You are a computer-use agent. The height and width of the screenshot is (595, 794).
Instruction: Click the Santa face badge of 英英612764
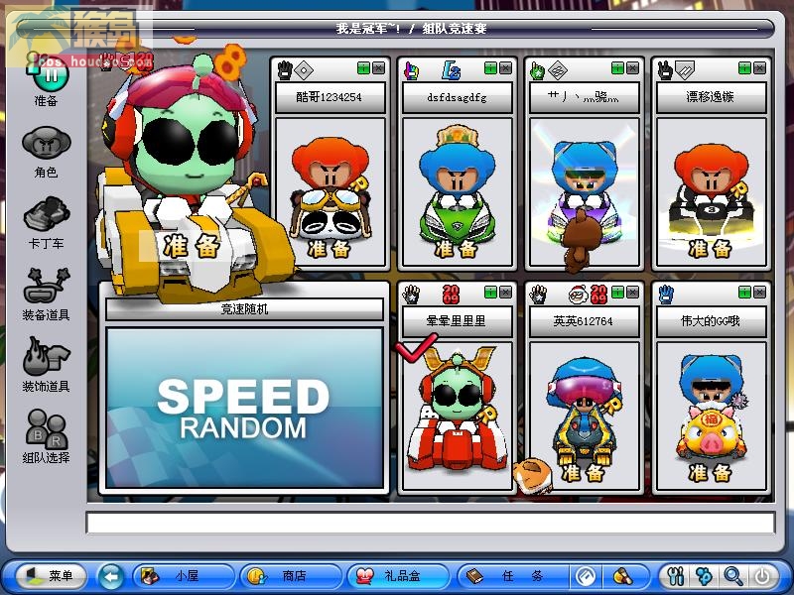point(578,294)
